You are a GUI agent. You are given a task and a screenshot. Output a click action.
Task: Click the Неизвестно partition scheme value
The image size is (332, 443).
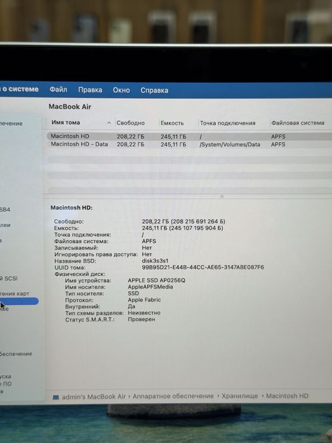click(144, 313)
